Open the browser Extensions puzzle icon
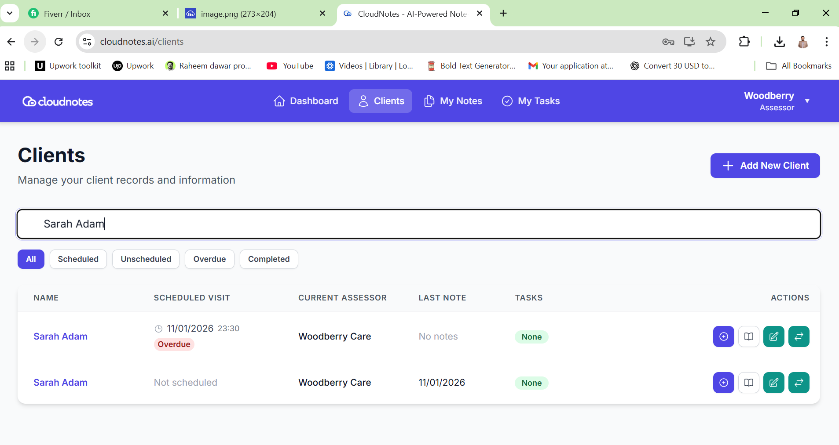This screenshot has height=445, width=839. pos(744,42)
